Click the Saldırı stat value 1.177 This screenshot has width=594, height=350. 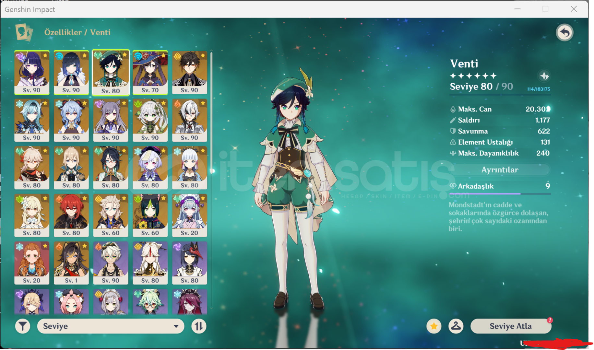(542, 120)
